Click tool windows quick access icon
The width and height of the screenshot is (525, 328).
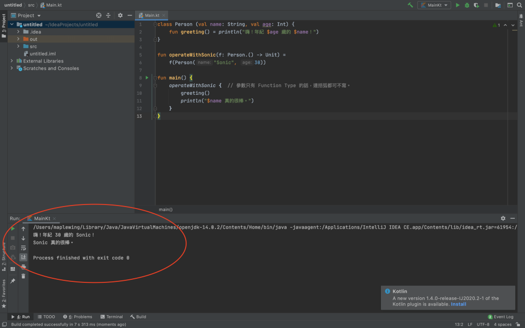pyautogui.click(x=4, y=324)
